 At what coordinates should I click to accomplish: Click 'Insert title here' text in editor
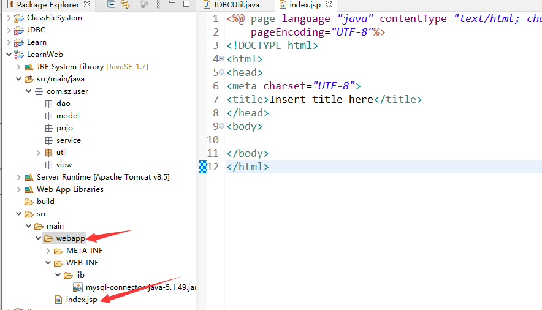click(x=321, y=99)
